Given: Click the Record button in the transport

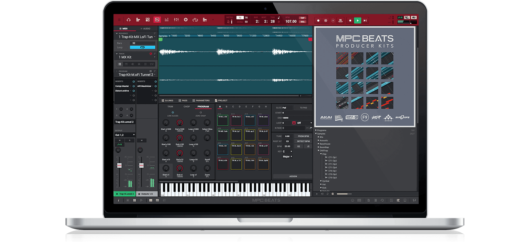Looking at the screenshot, I should 318,21.
